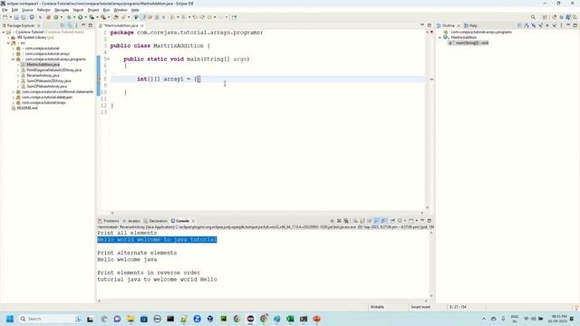
Task: Close the Package Explorer view
Action: pos(38,25)
